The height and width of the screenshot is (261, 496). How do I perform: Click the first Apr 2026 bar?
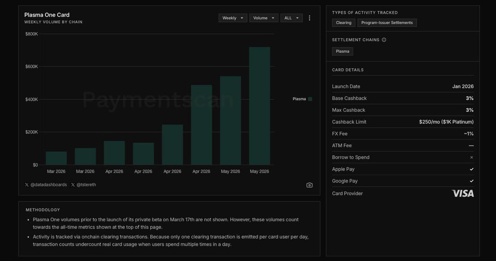coord(114,153)
